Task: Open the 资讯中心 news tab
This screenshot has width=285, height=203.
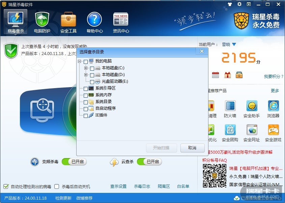Action: coord(121,22)
